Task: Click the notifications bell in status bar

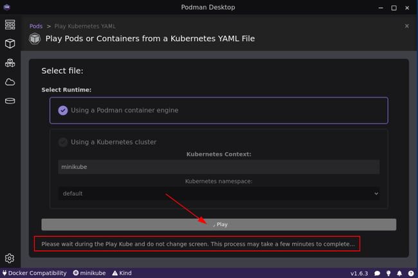Action: click(399, 273)
